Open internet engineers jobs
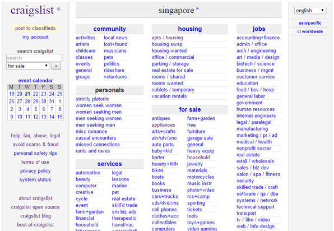This screenshot has width=334, height=231. pyautogui.click(x=256, y=115)
